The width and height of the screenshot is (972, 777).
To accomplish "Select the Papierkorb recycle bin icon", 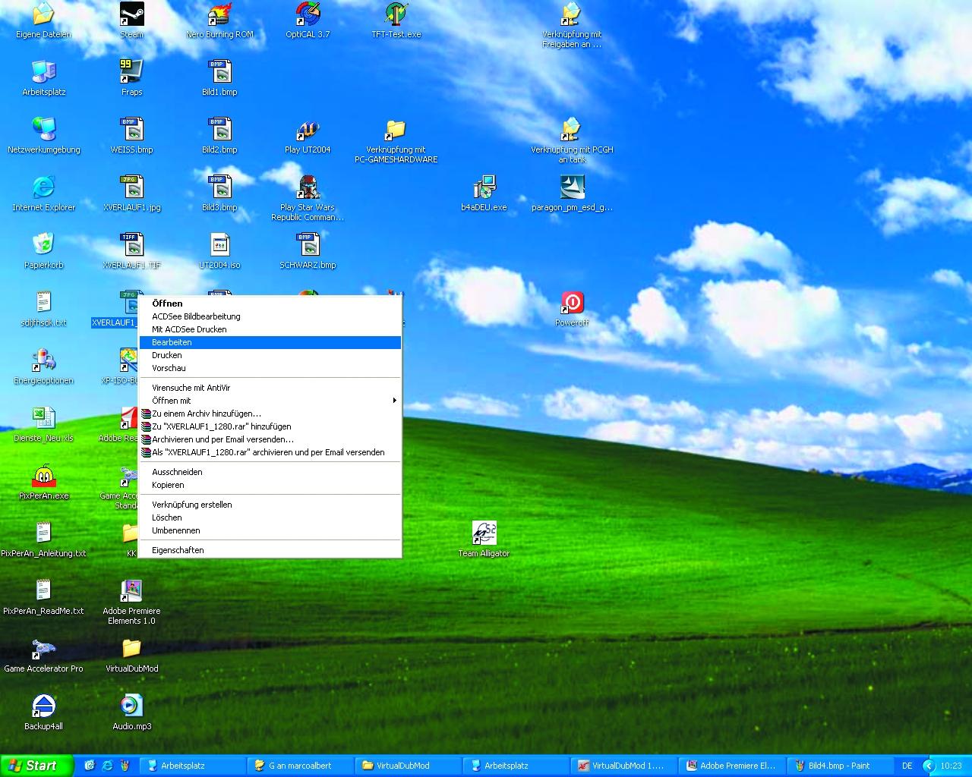I will click(43, 245).
